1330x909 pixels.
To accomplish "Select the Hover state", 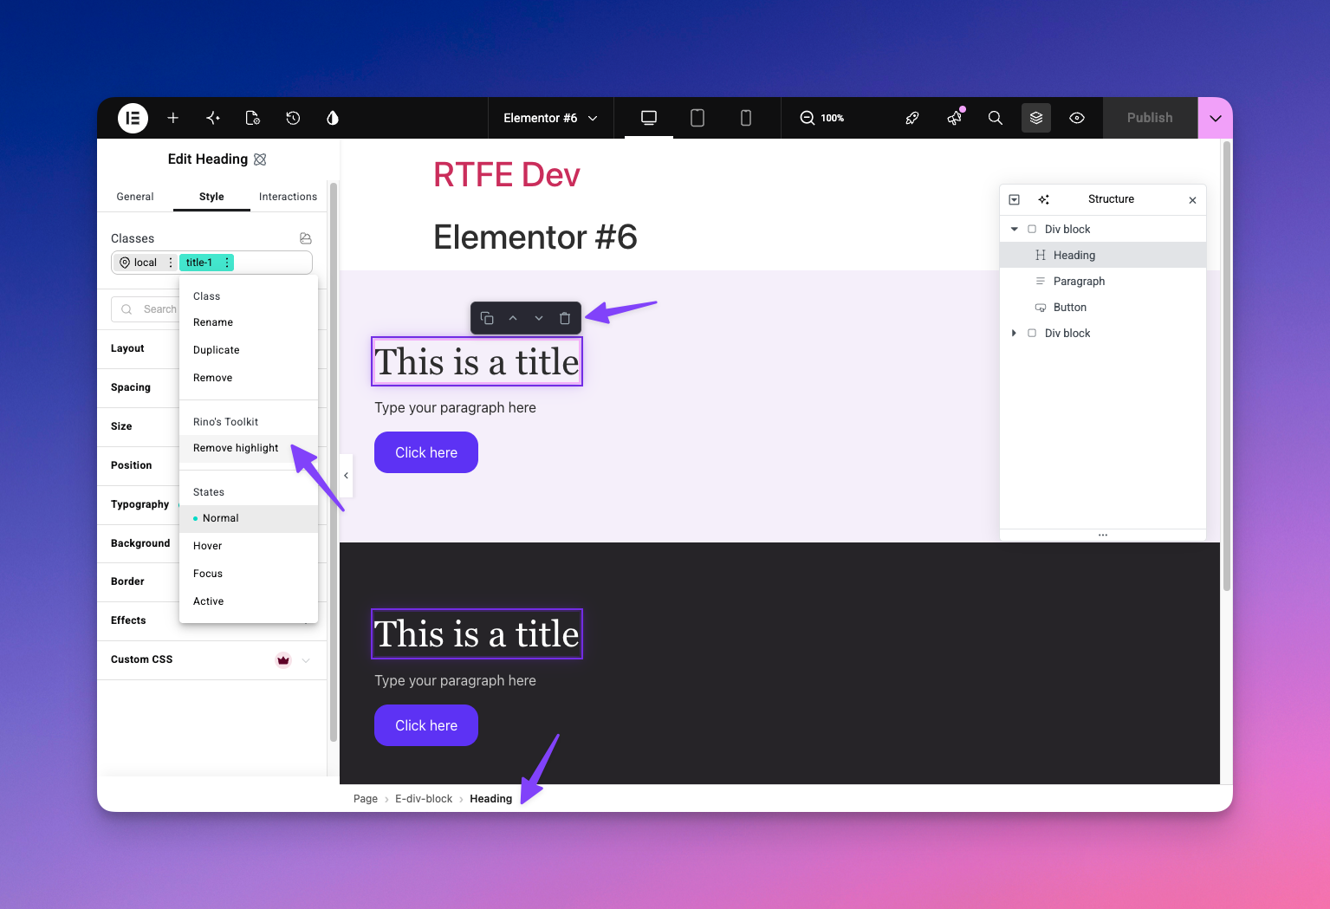I will [249, 546].
